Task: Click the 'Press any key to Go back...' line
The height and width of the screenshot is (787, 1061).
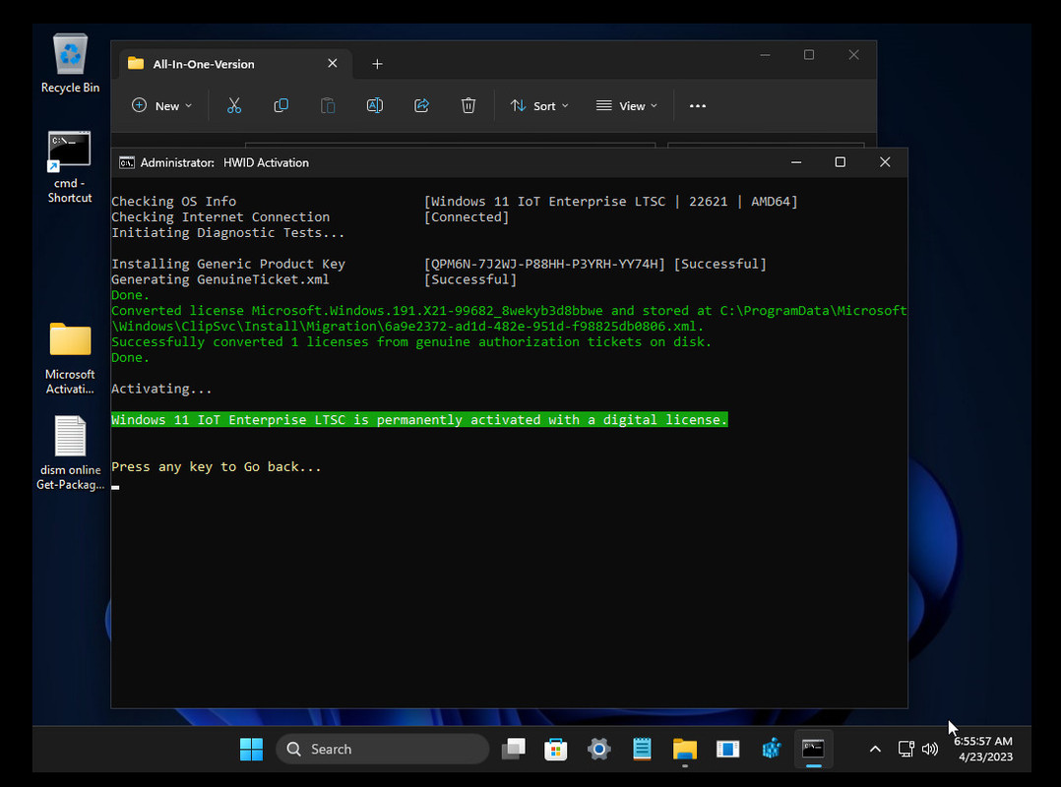Action: 216,466
